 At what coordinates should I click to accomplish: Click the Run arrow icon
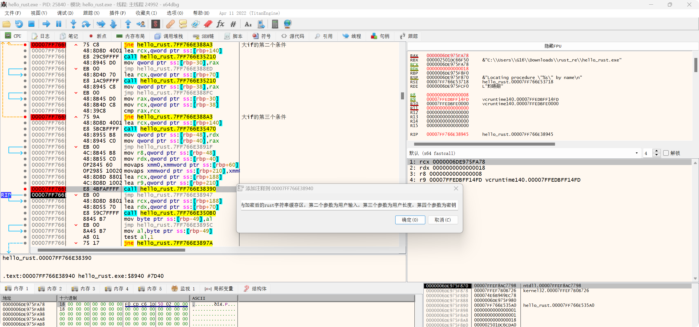click(46, 24)
